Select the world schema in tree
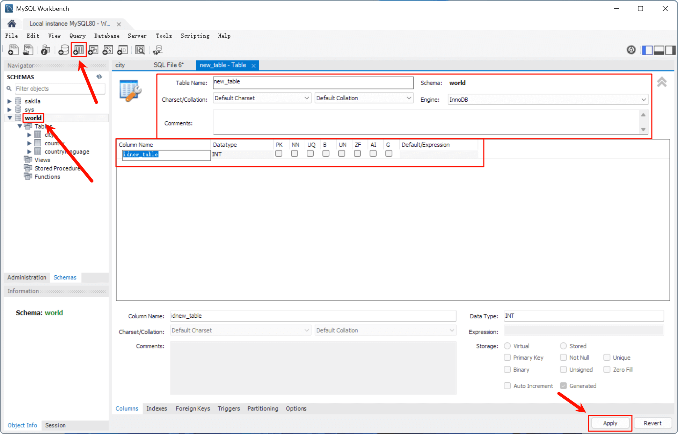 click(33, 118)
